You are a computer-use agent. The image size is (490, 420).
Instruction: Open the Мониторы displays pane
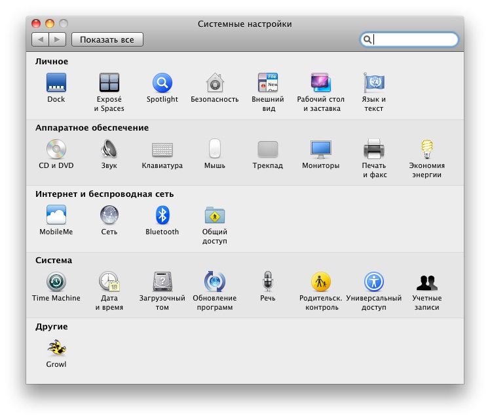click(x=321, y=150)
